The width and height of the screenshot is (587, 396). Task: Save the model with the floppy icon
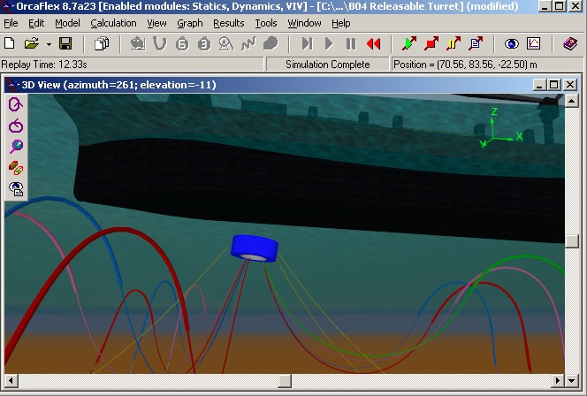[65, 44]
